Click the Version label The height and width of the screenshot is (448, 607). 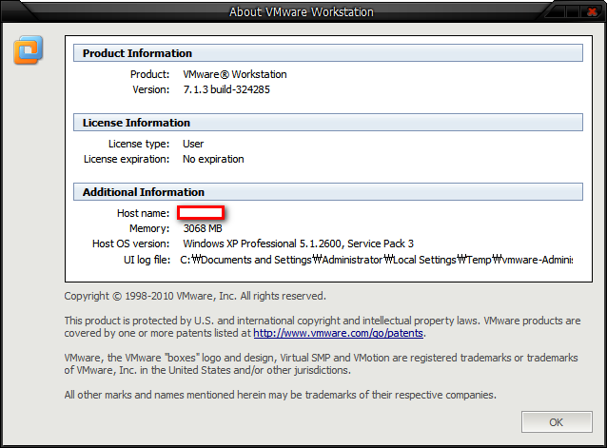(151, 89)
